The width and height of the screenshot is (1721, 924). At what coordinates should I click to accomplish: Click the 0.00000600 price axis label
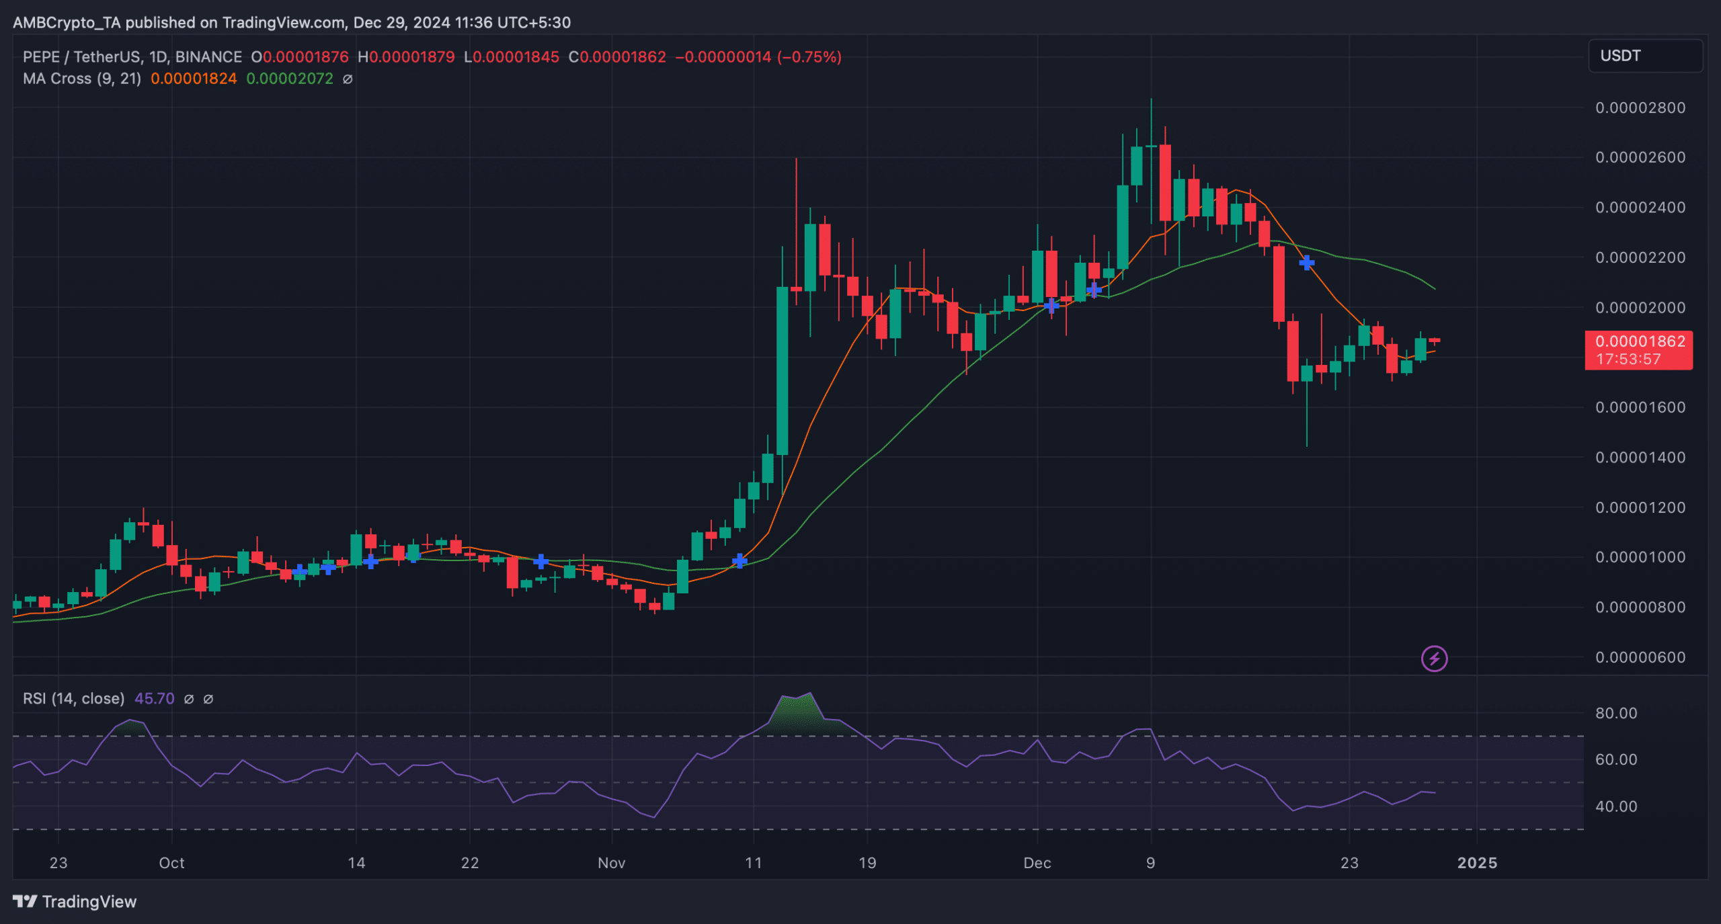coord(1640,657)
